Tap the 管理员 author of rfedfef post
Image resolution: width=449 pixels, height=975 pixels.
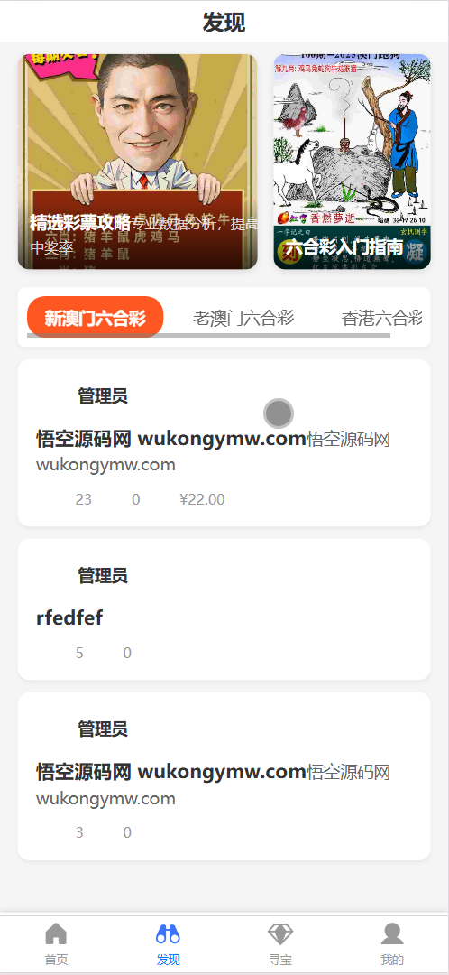(103, 575)
